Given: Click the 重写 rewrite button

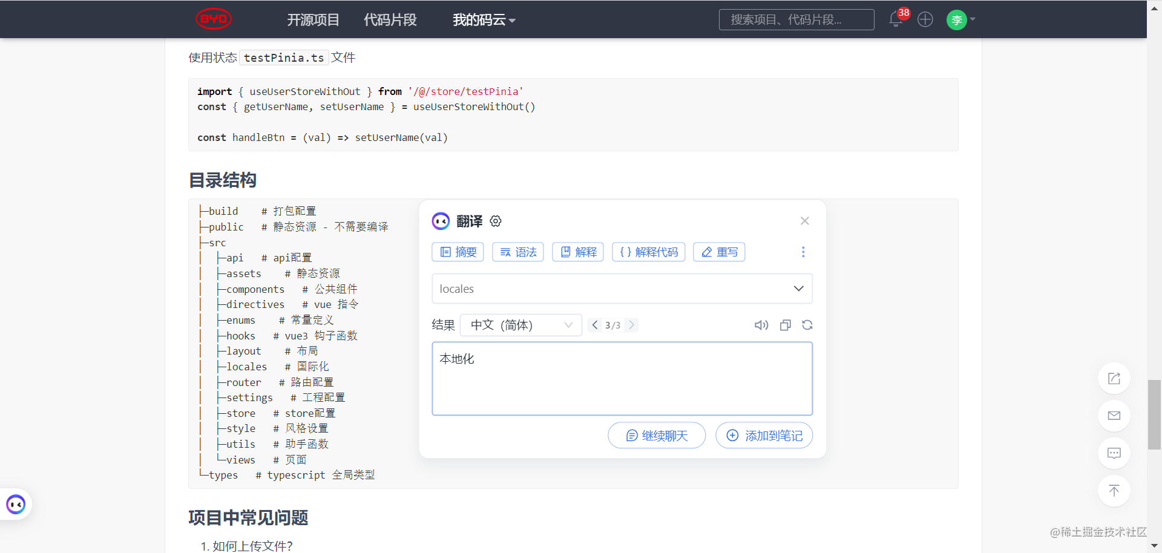Looking at the screenshot, I should (x=719, y=252).
